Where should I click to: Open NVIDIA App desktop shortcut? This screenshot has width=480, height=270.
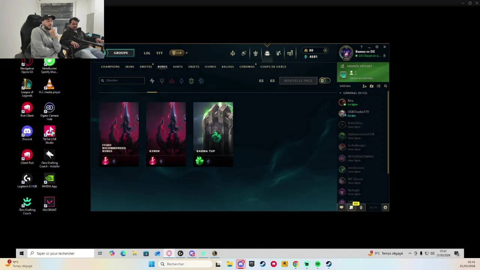(x=49, y=180)
